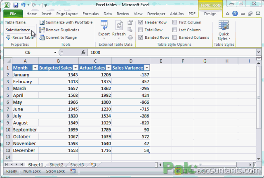Insert a new worksheet tab
The width and height of the screenshot is (264, 178).
tap(93, 164)
